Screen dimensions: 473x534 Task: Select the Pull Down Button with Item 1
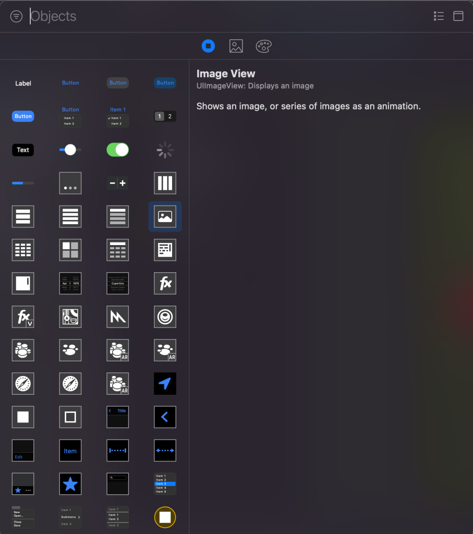70,116
